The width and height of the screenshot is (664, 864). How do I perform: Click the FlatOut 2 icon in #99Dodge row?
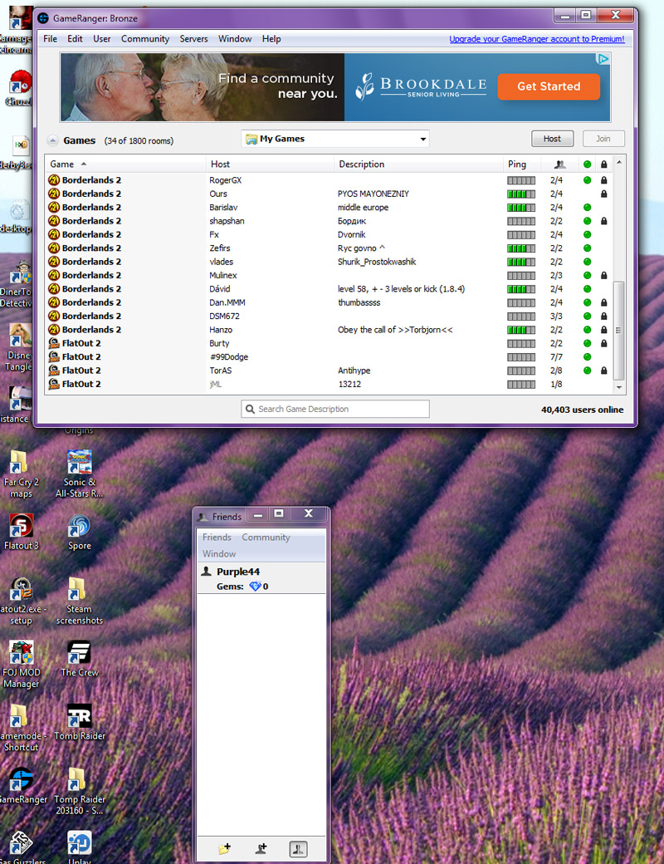pos(53,356)
